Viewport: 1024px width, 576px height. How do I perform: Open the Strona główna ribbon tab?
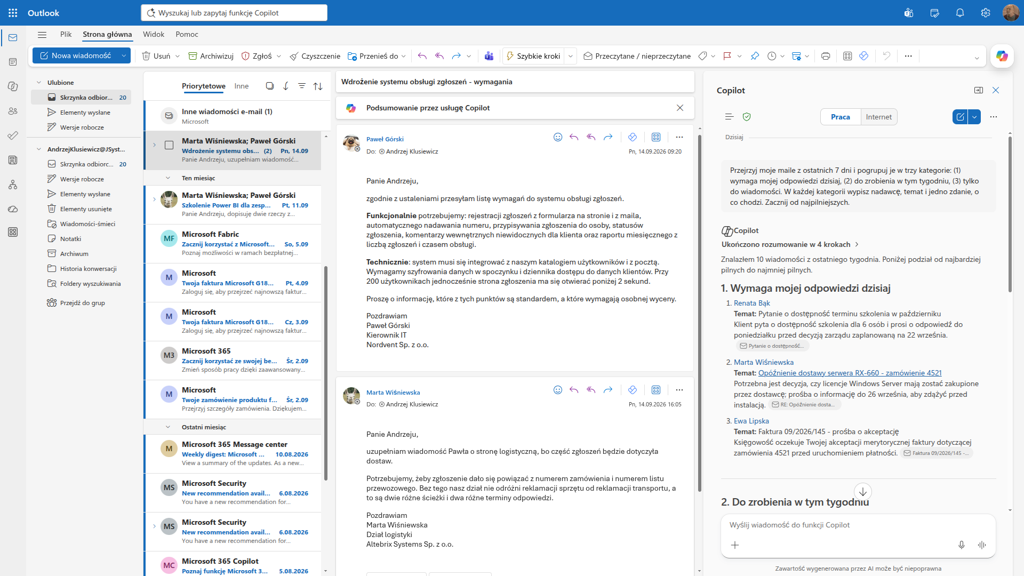pos(107,34)
